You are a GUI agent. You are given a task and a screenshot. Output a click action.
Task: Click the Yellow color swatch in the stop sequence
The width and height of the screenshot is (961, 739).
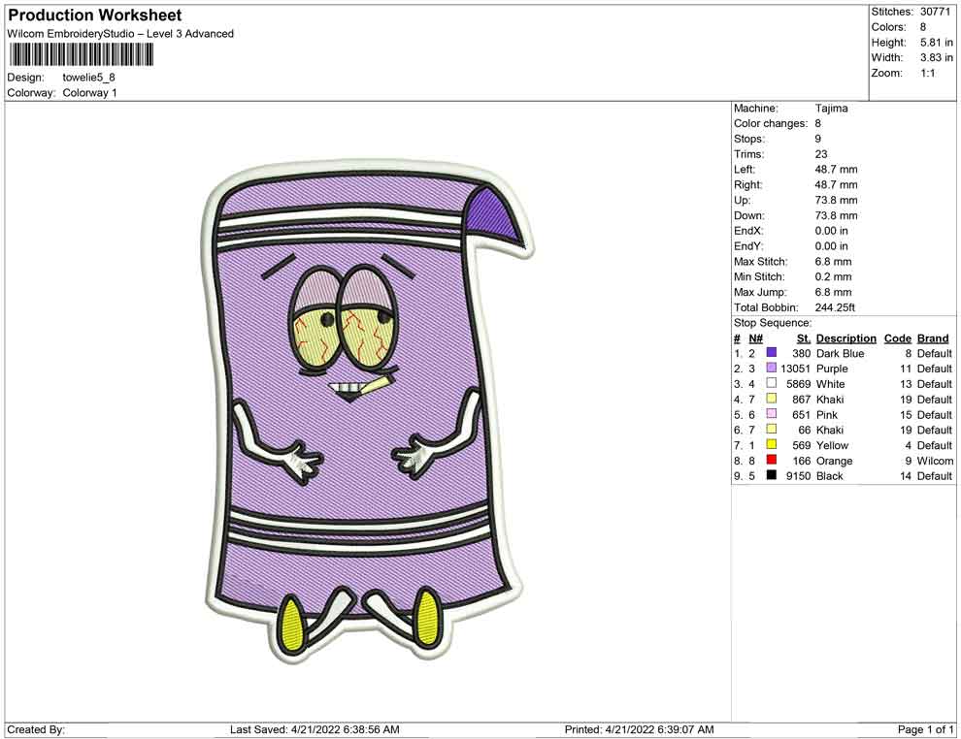(x=772, y=444)
